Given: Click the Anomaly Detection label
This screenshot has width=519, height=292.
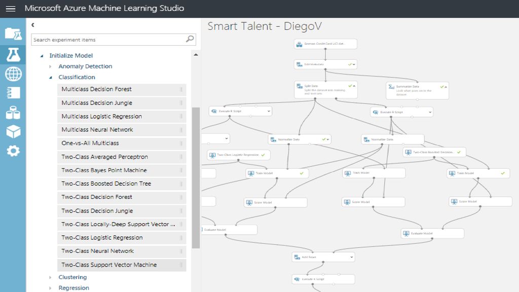Looking at the screenshot, I should 85,66.
